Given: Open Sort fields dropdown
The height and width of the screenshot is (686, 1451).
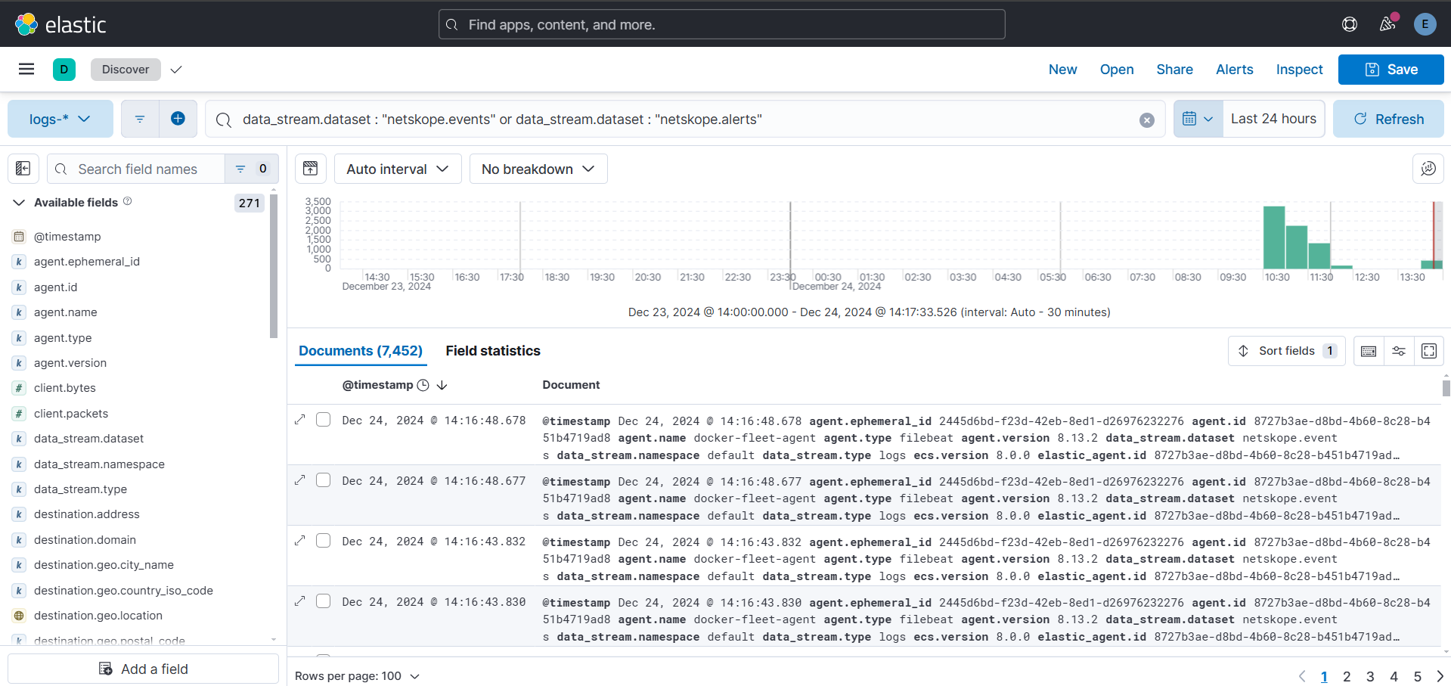Looking at the screenshot, I should click(1287, 351).
